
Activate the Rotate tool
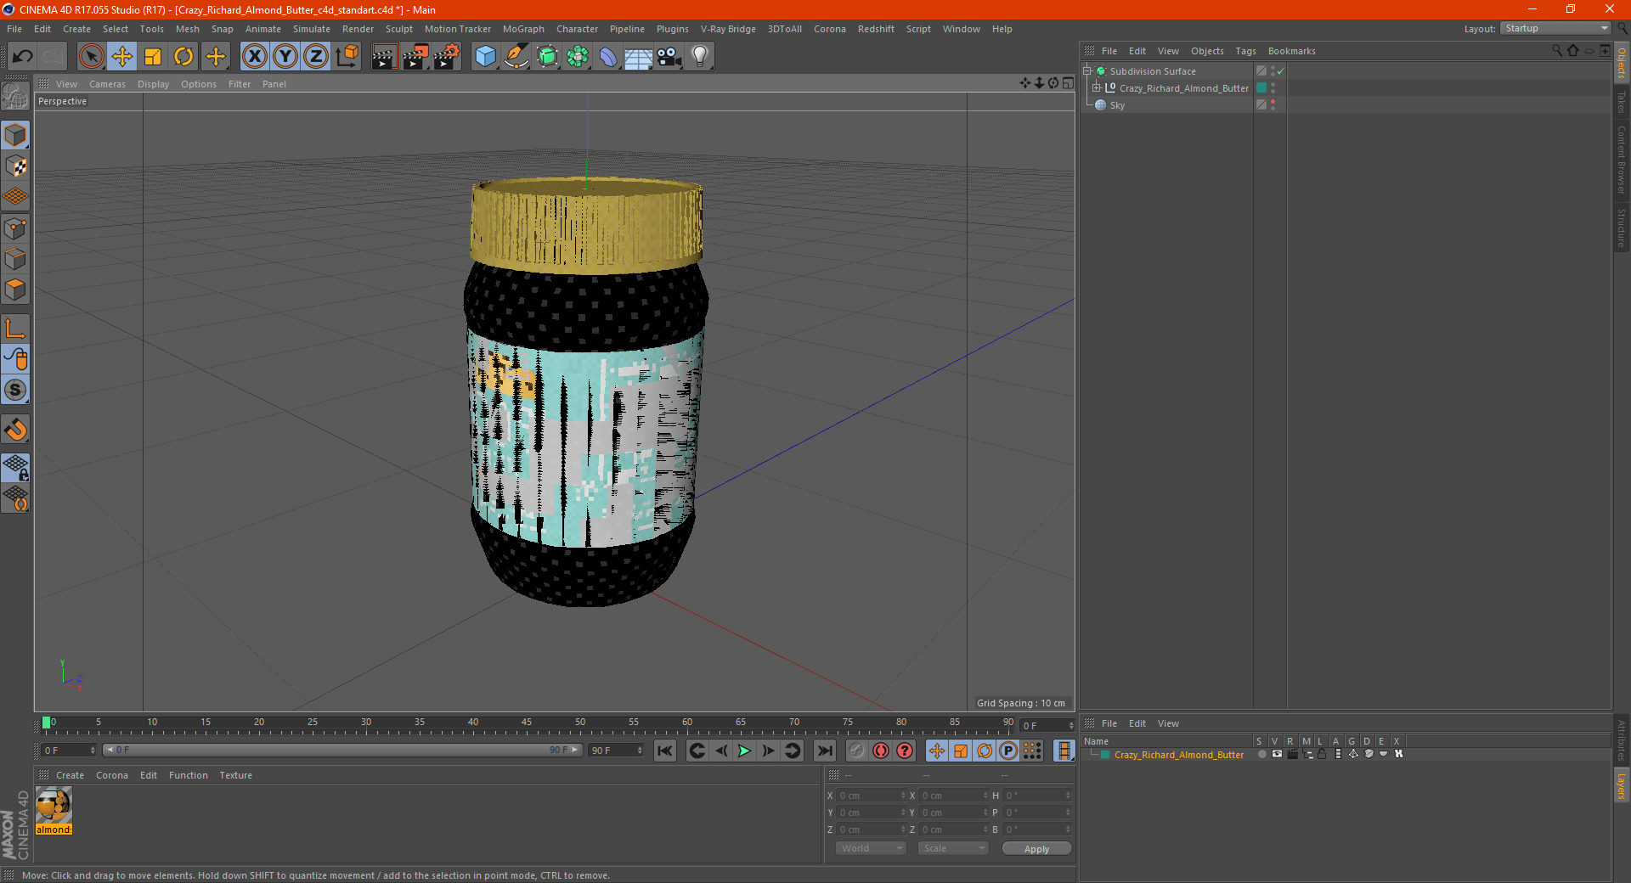(183, 57)
